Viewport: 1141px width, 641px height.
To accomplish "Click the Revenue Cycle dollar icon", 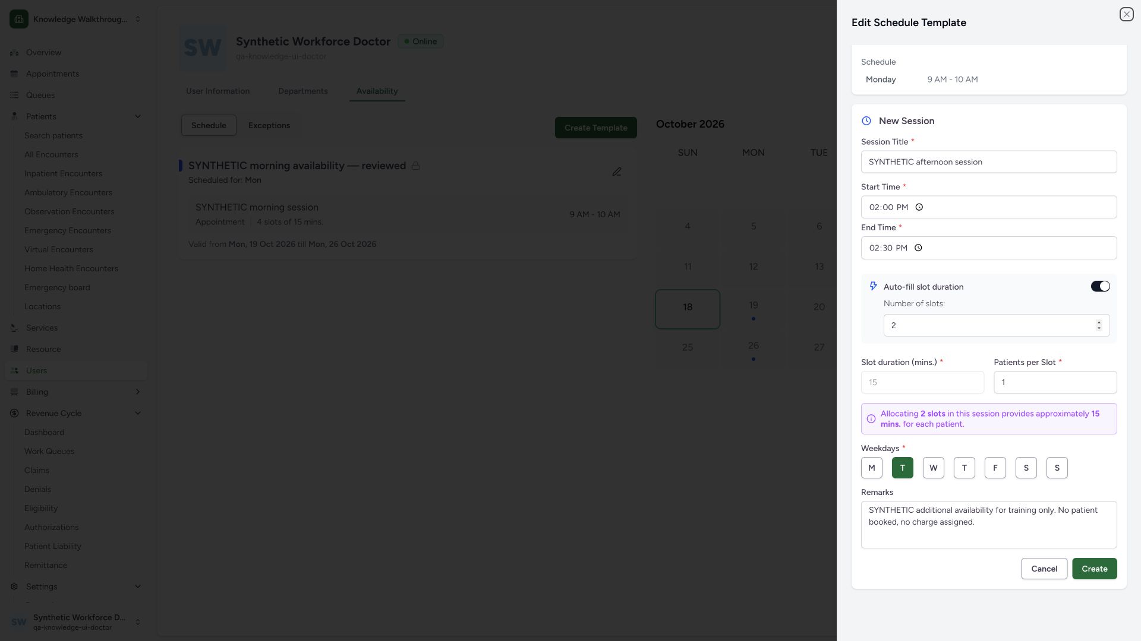I will point(14,413).
